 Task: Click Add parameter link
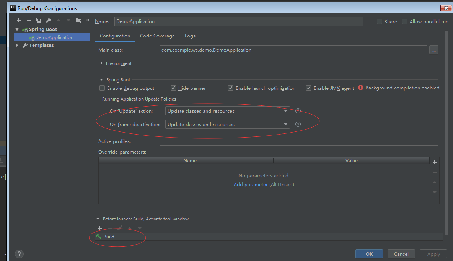coord(251,184)
